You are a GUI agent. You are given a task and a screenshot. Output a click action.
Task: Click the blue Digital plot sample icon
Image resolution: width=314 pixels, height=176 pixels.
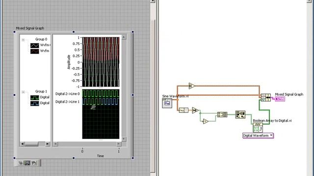click(x=35, y=103)
